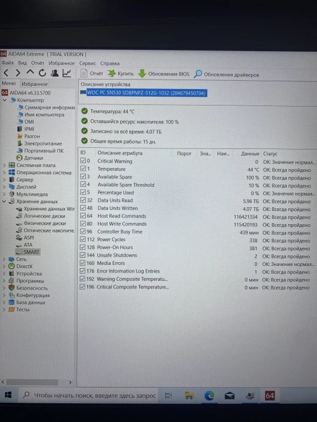Open the Датчики sensors item
Image resolution: width=317 pixels, height=422 pixels.
[30, 158]
